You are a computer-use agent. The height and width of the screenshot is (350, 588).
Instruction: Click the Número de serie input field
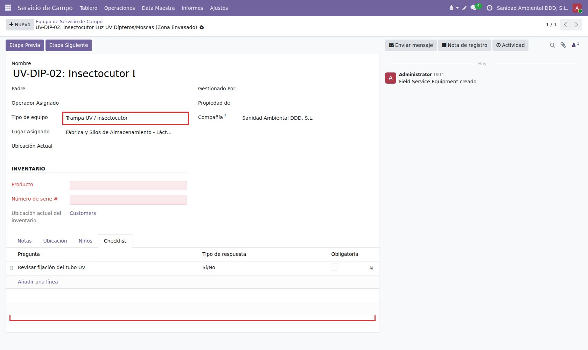click(128, 199)
